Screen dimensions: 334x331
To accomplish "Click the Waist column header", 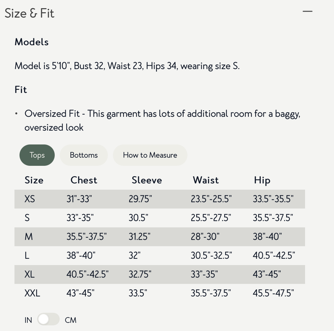I will click(x=206, y=180).
